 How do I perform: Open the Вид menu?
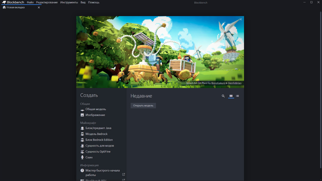click(x=83, y=2)
